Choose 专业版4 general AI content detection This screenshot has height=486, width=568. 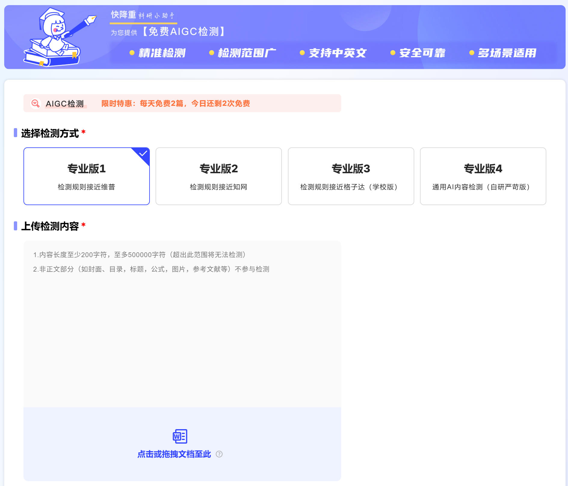point(483,176)
